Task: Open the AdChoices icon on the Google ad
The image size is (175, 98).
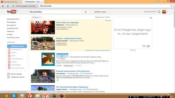Action: tap(151, 18)
